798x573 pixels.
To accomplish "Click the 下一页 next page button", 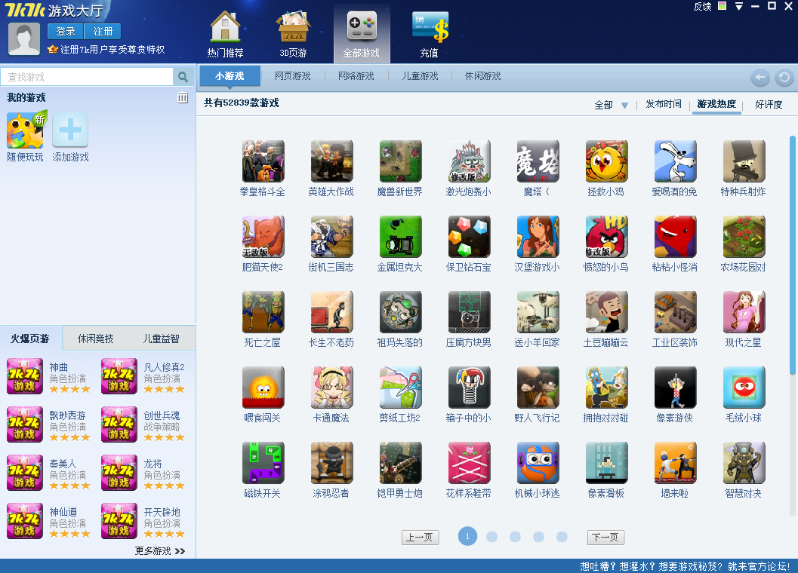I will coord(605,538).
